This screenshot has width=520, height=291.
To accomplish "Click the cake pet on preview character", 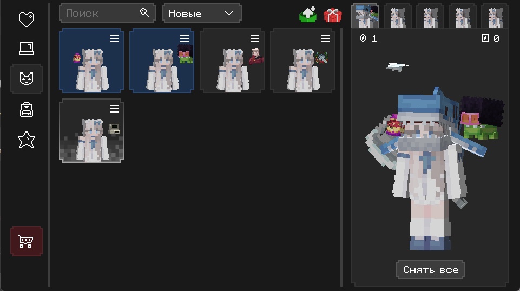I will coord(394,125).
